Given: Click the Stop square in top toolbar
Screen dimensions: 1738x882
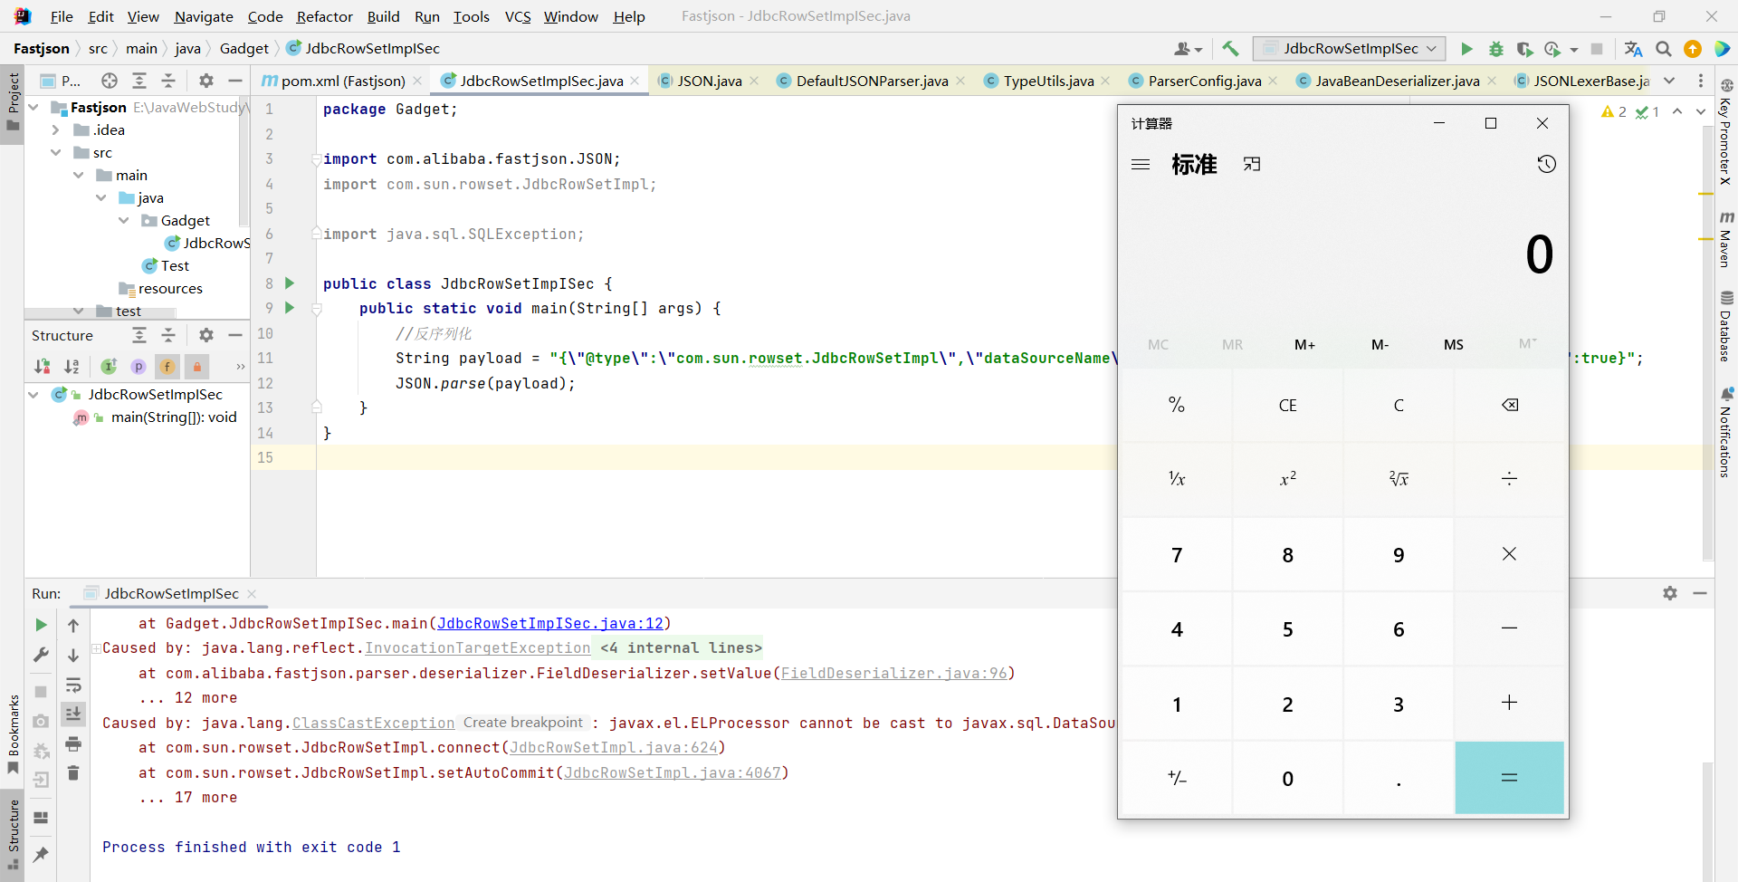Looking at the screenshot, I should [x=1597, y=49].
